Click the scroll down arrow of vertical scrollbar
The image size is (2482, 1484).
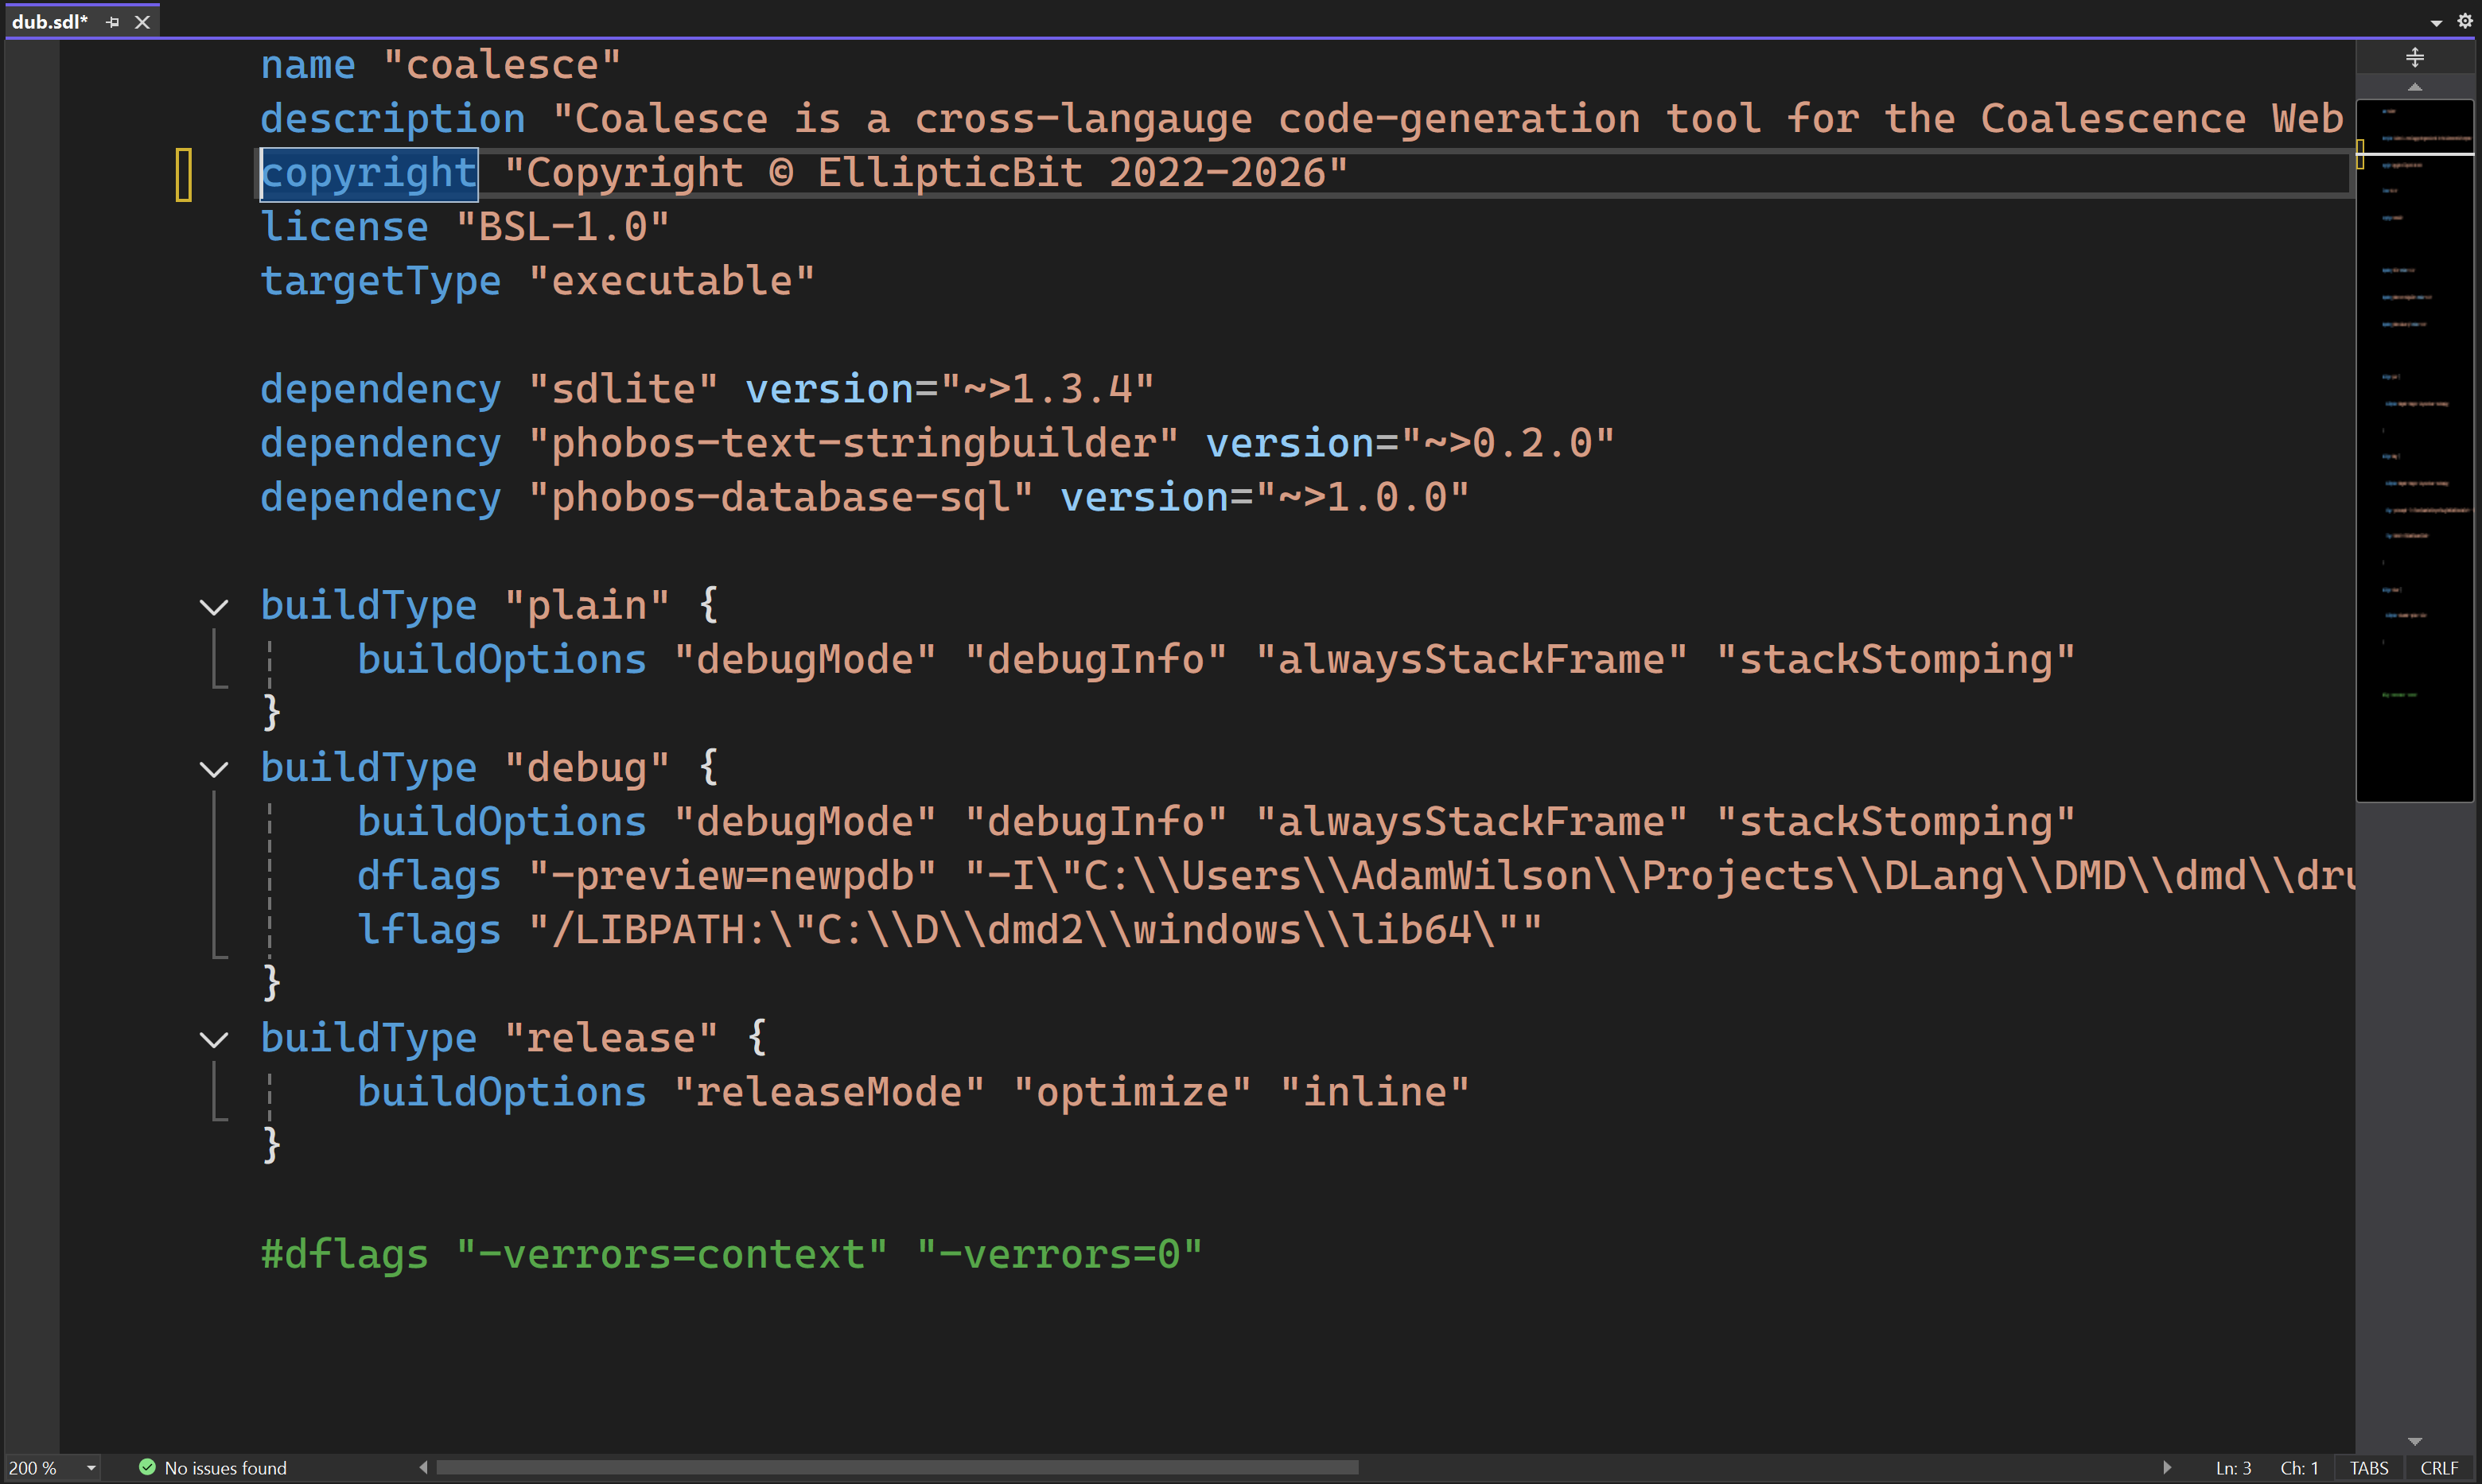pyautogui.click(x=2414, y=1441)
